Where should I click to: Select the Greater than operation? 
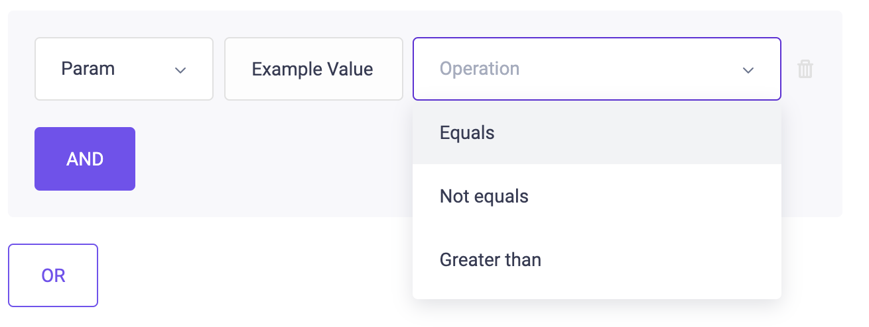tap(597, 259)
